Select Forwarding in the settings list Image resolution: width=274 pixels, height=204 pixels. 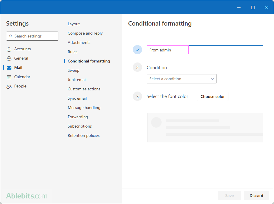(78, 117)
